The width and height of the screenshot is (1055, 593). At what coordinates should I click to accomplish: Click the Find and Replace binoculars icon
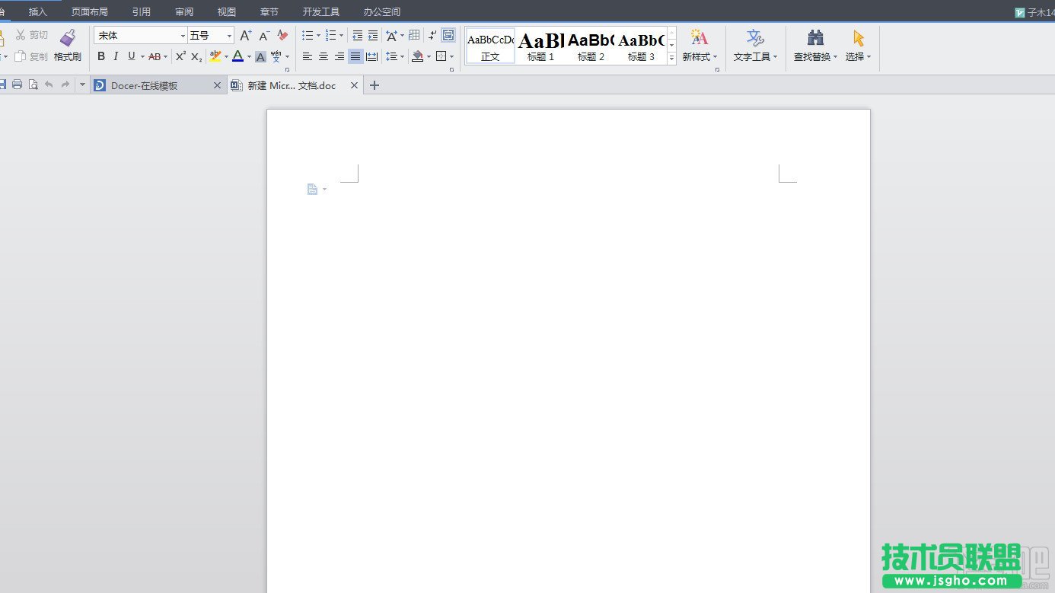click(815, 38)
